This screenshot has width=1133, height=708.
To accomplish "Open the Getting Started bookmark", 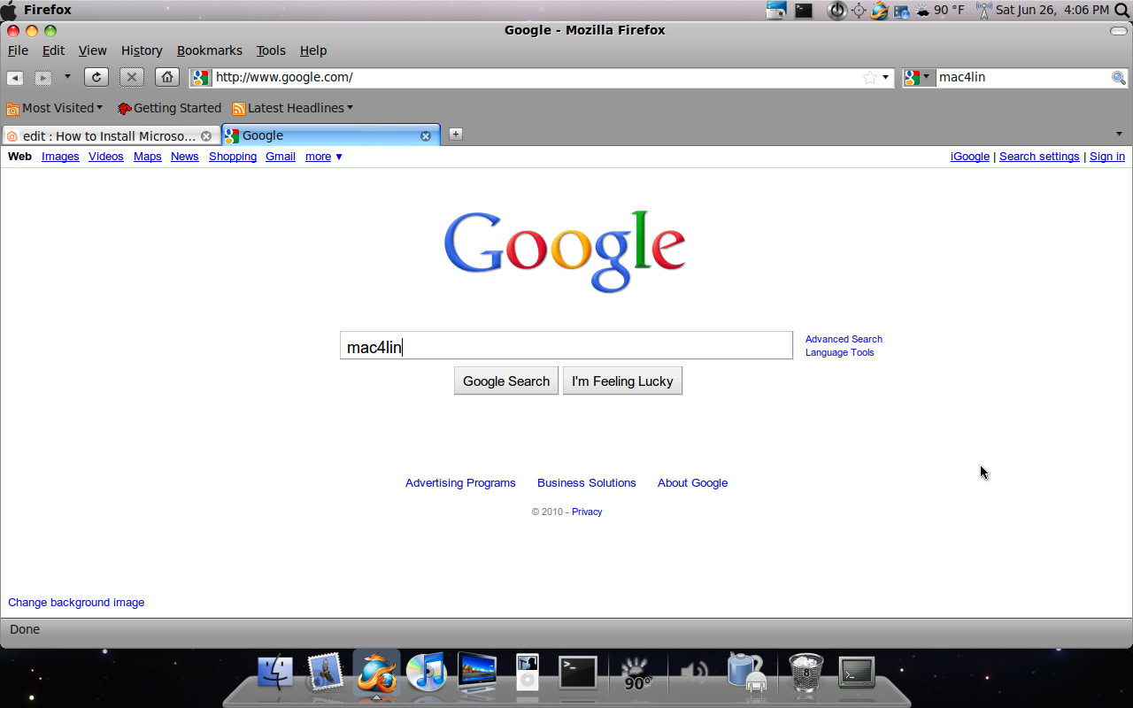I will pos(169,108).
